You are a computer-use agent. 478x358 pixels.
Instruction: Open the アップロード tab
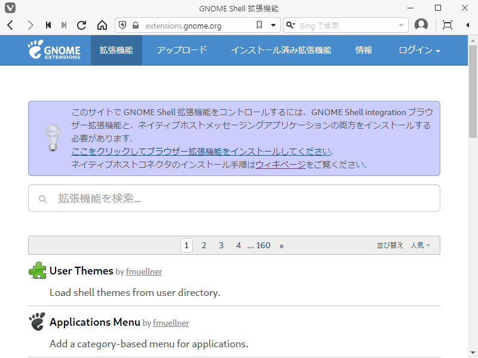(182, 50)
